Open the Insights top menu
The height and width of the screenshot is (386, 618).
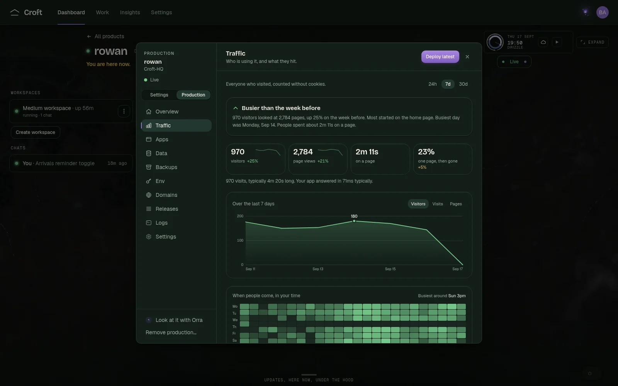[130, 12]
